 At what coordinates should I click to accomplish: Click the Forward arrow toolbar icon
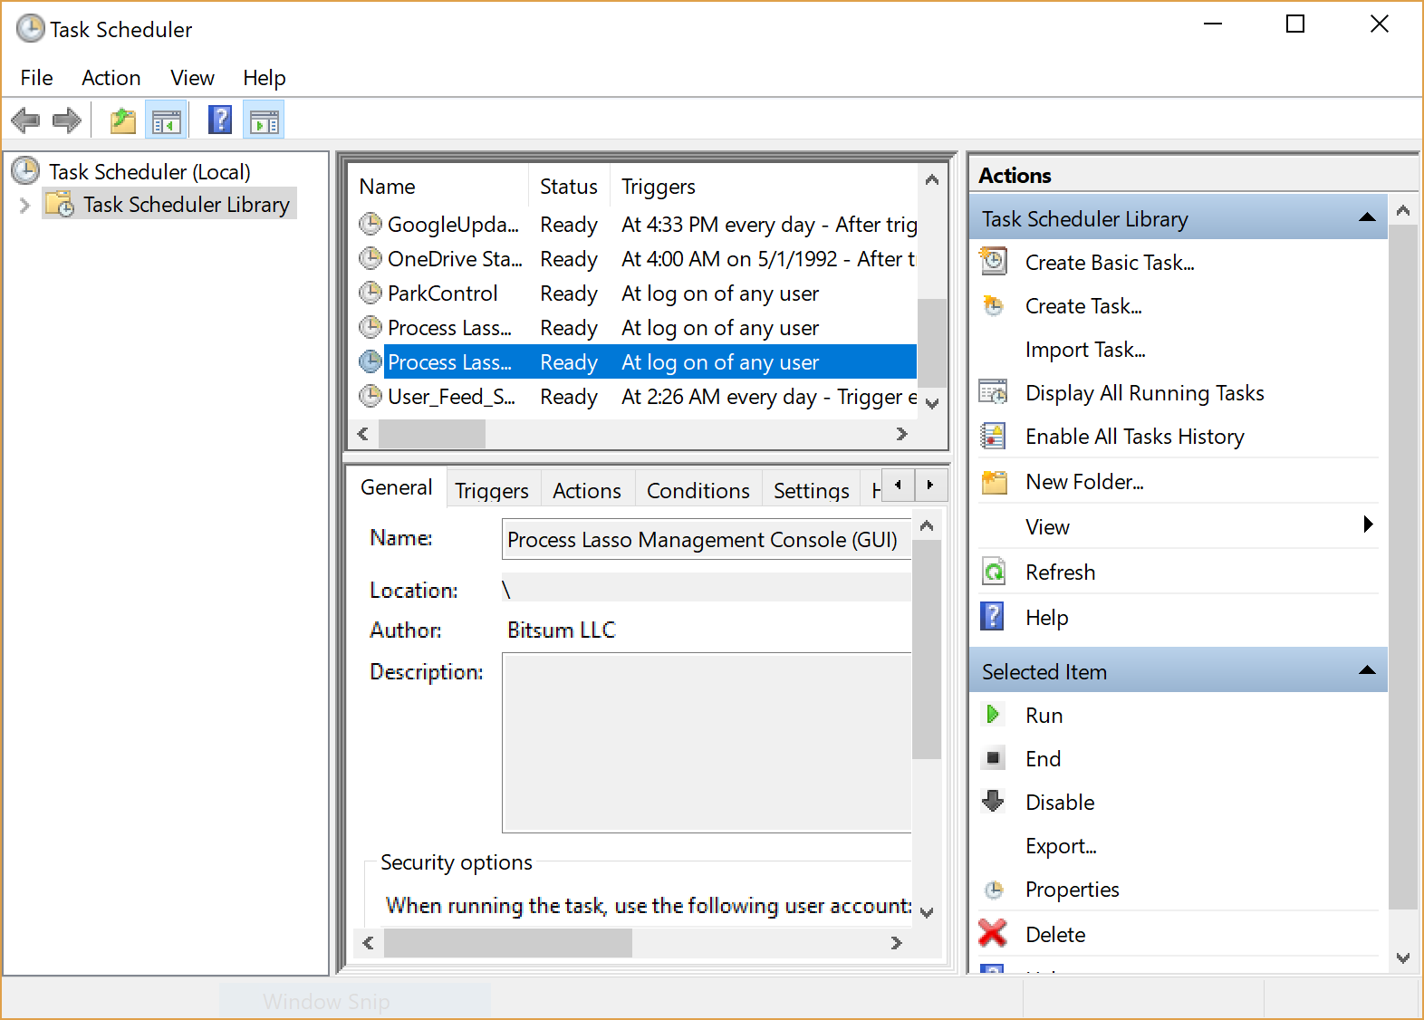click(x=67, y=120)
